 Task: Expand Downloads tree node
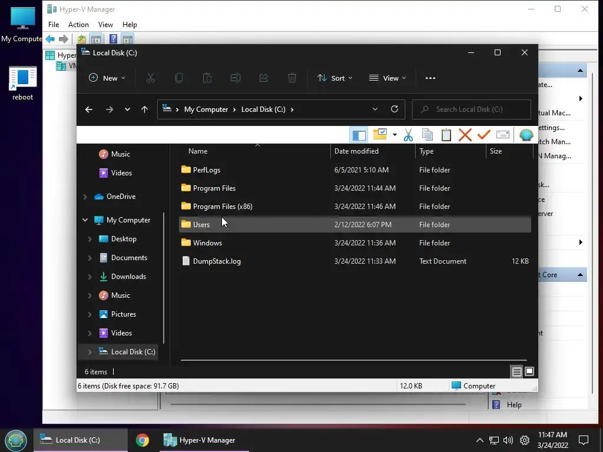pos(90,277)
